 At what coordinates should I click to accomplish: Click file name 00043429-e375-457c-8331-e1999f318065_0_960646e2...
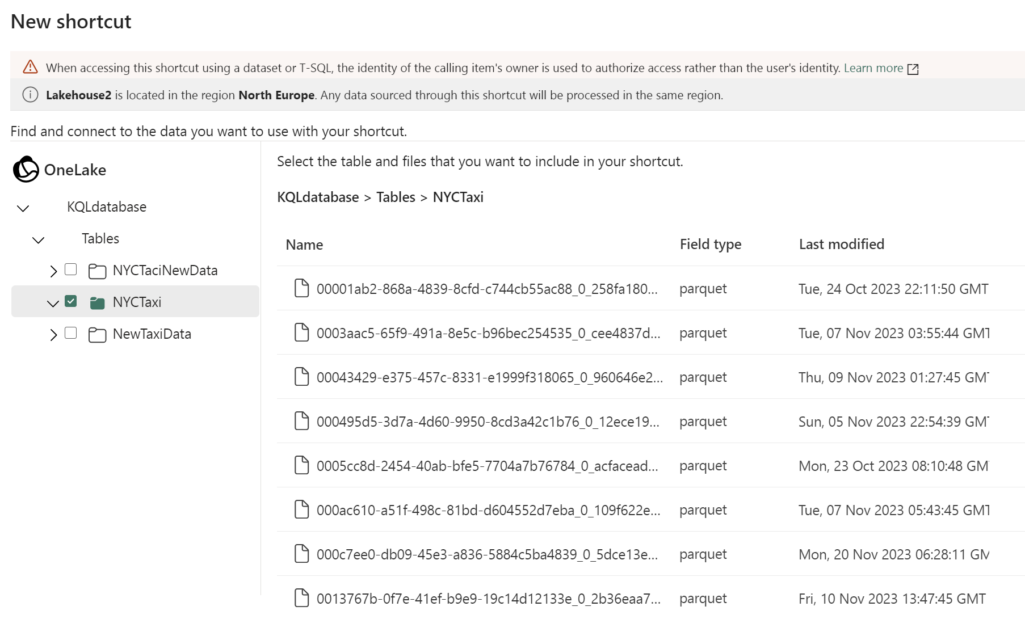(x=490, y=377)
